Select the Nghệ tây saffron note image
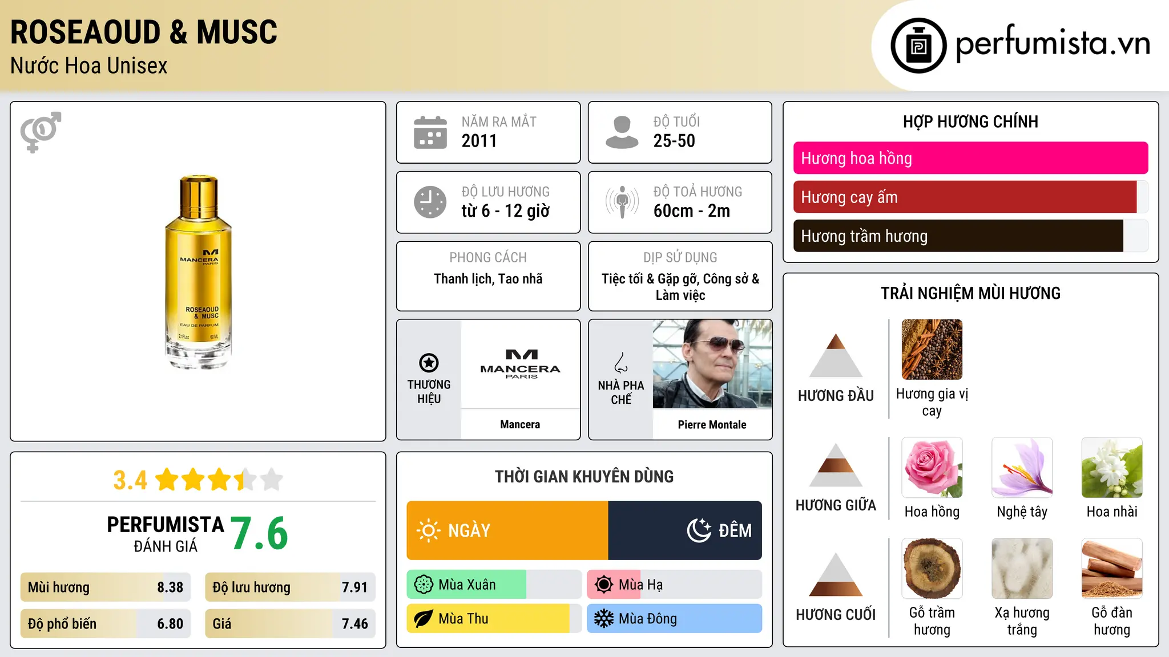Screen dimensions: 1169x657 click(1022, 468)
